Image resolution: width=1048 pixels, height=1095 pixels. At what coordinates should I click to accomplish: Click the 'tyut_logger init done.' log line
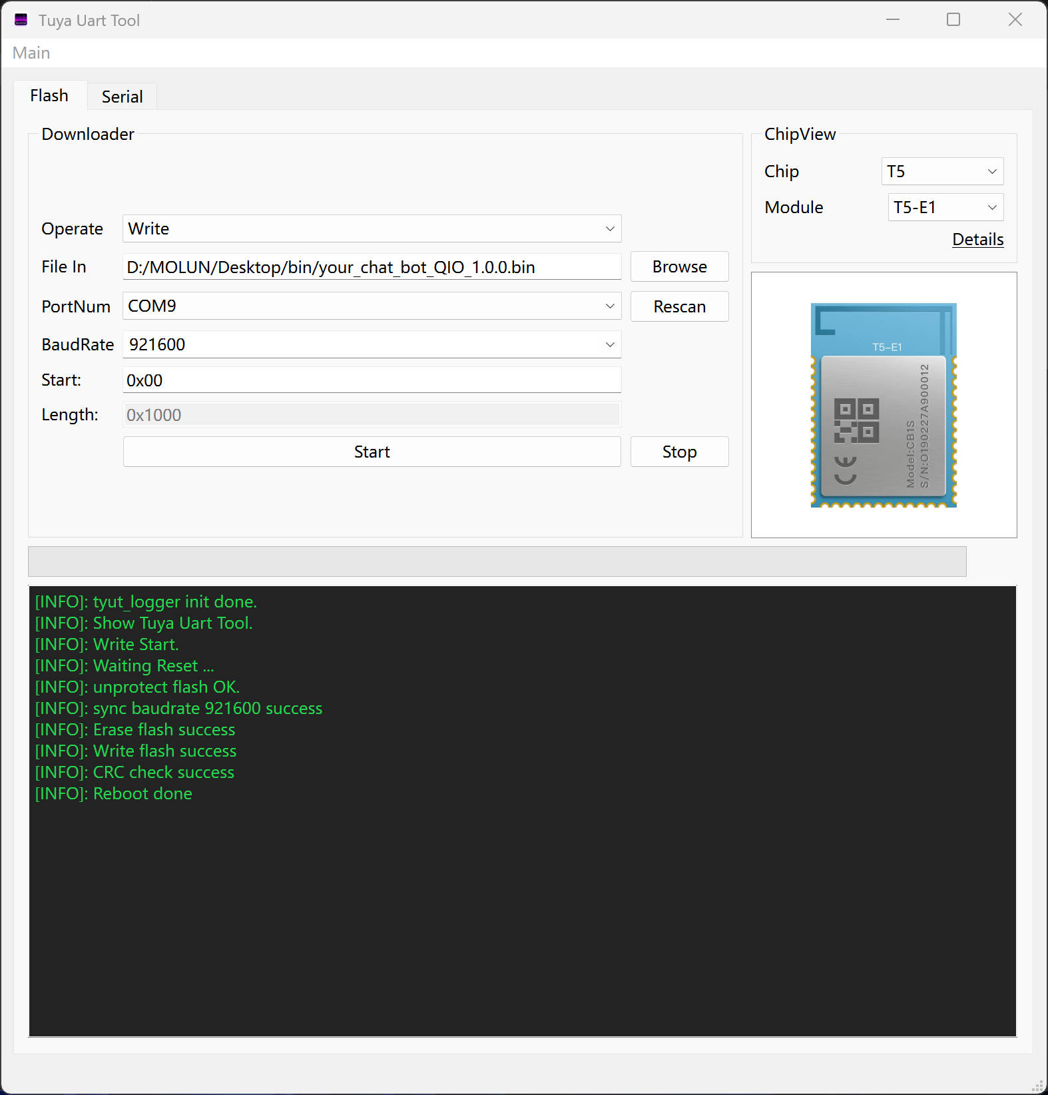[x=146, y=601]
